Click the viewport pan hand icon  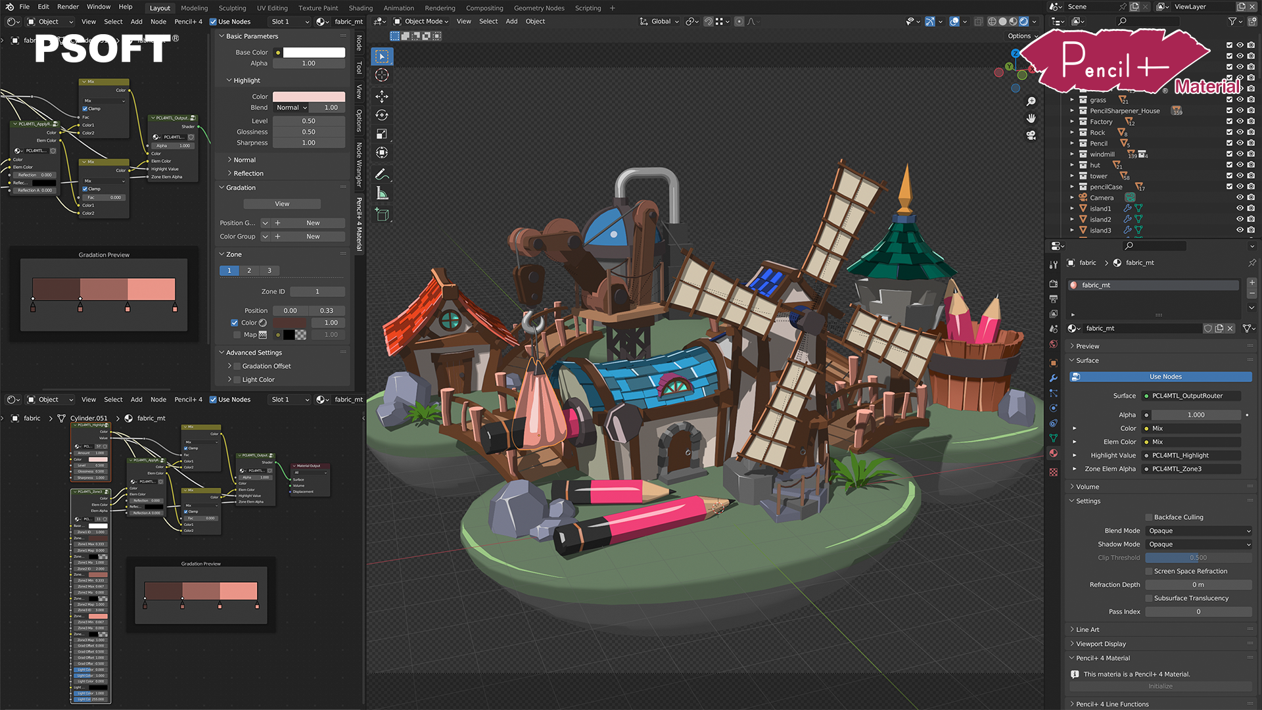pos(1031,118)
